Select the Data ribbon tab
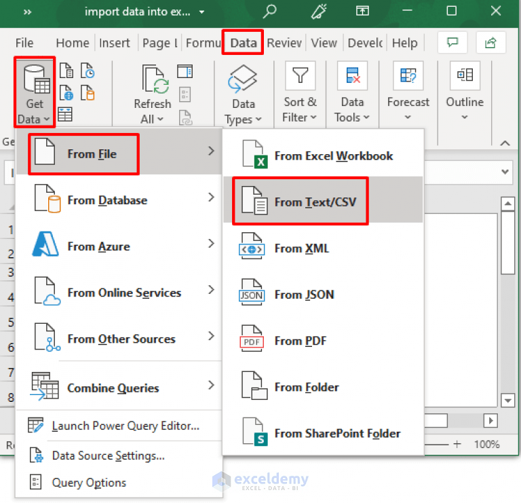This screenshot has width=521, height=503. (x=244, y=43)
